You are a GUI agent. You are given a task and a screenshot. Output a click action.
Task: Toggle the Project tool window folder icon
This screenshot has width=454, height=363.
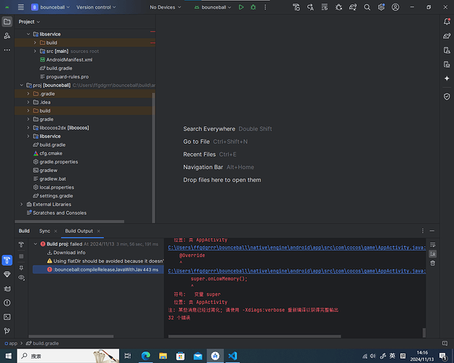(7, 22)
